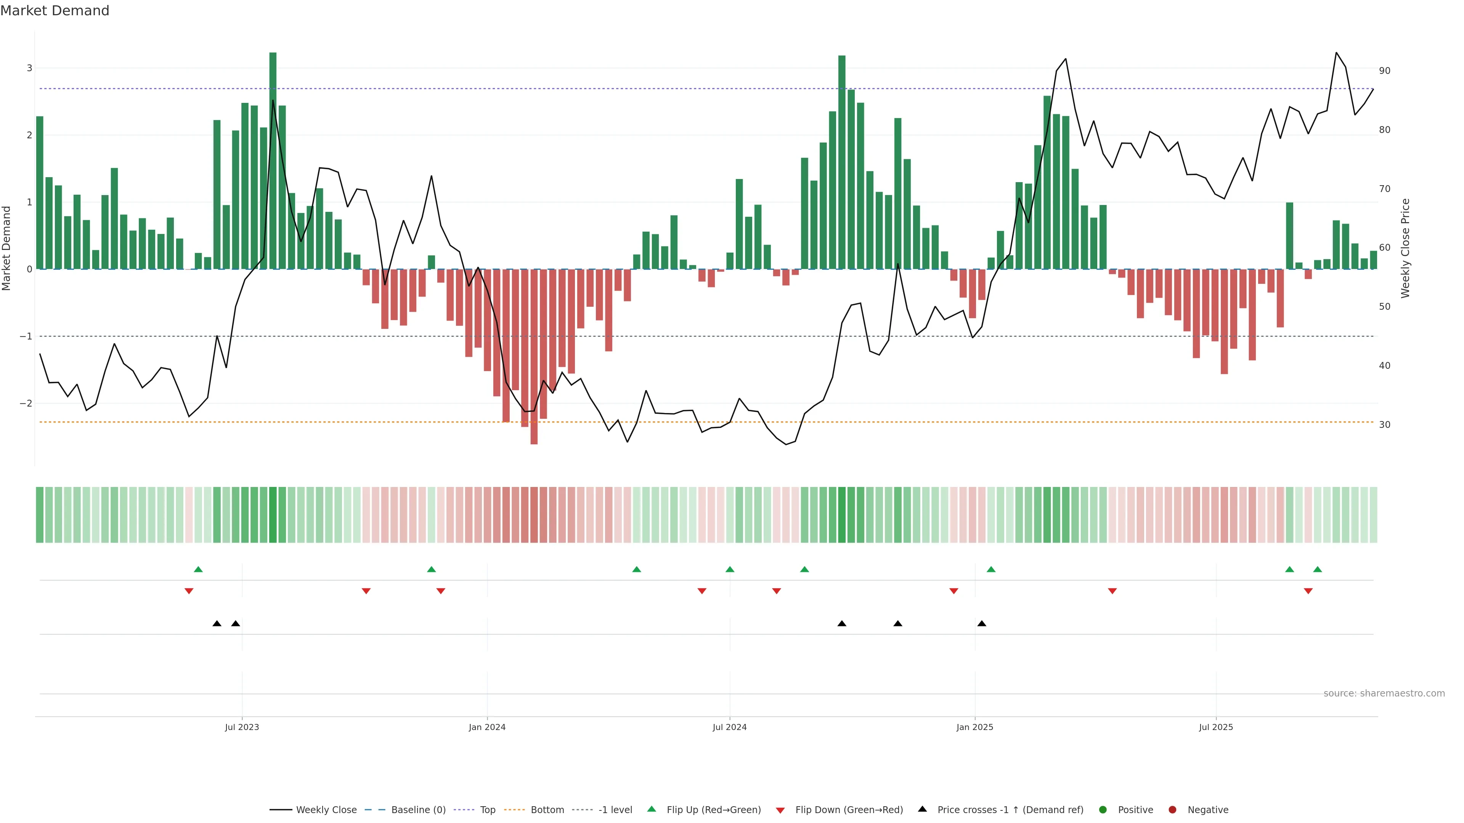The width and height of the screenshot is (1464, 823).
Task: Click the black triangle Price crosses legend icon
Action: tap(922, 809)
